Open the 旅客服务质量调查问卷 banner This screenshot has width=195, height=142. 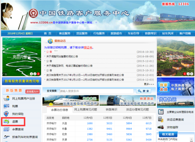coord(22,81)
